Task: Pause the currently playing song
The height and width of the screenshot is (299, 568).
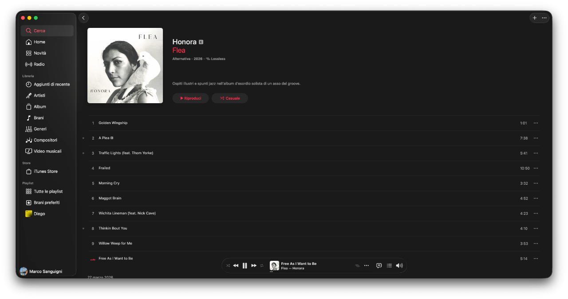Action: pyautogui.click(x=245, y=265)
